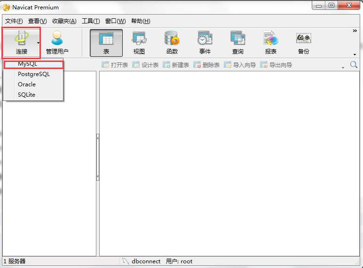Click the 用户: root status text
The image size is (363, 268).
179,261
